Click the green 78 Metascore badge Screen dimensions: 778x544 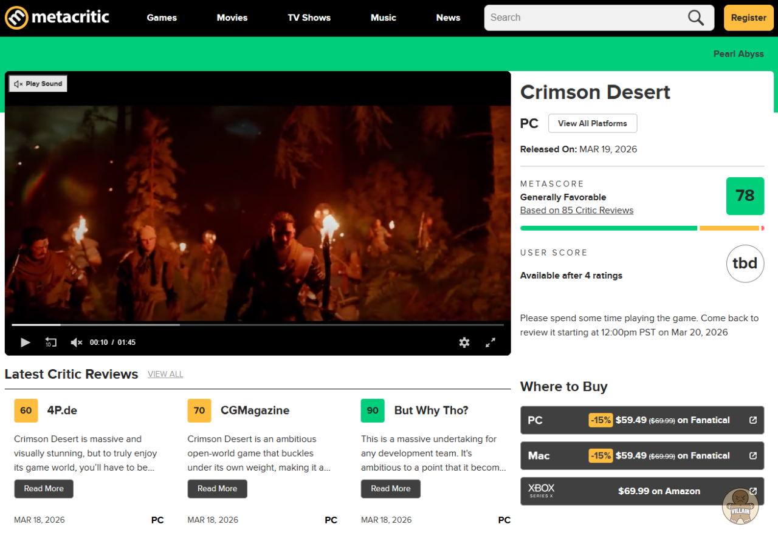[745, 196]
